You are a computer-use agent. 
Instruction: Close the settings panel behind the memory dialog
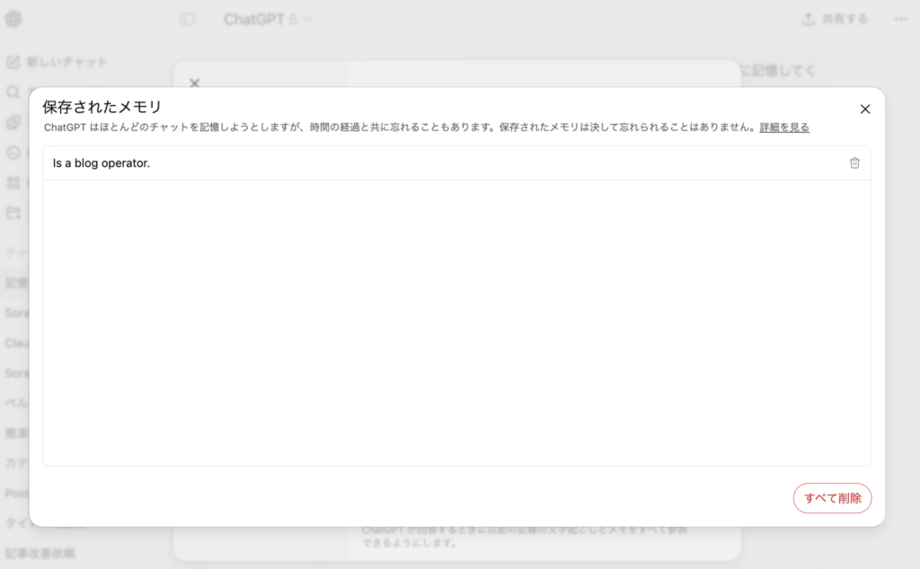pyautogui.click(x=195, y=83)
